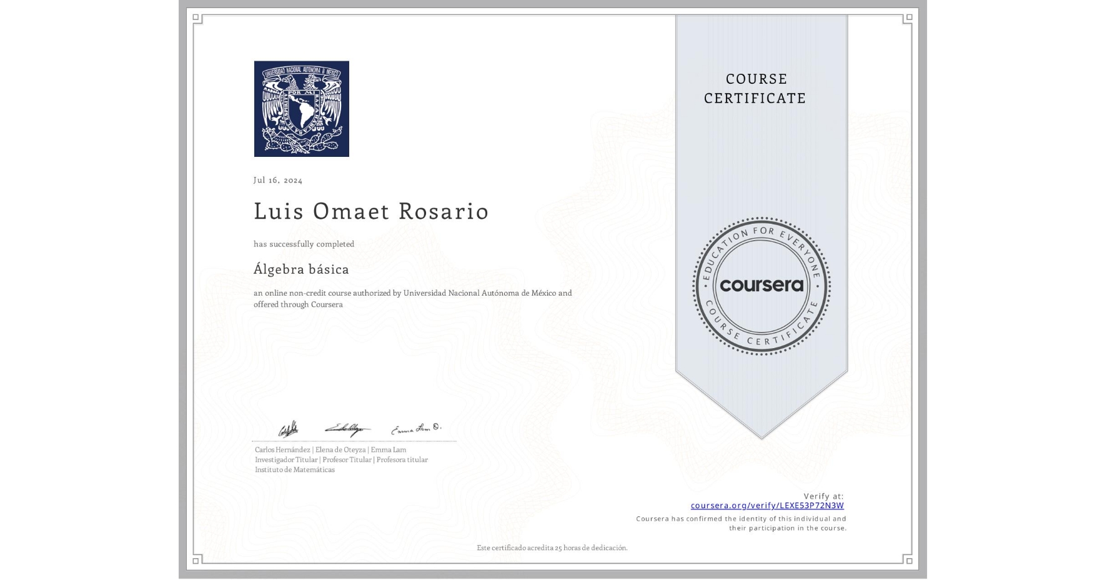
Task: Click the UNAM university crest logo
Action: tap(302, 109)
